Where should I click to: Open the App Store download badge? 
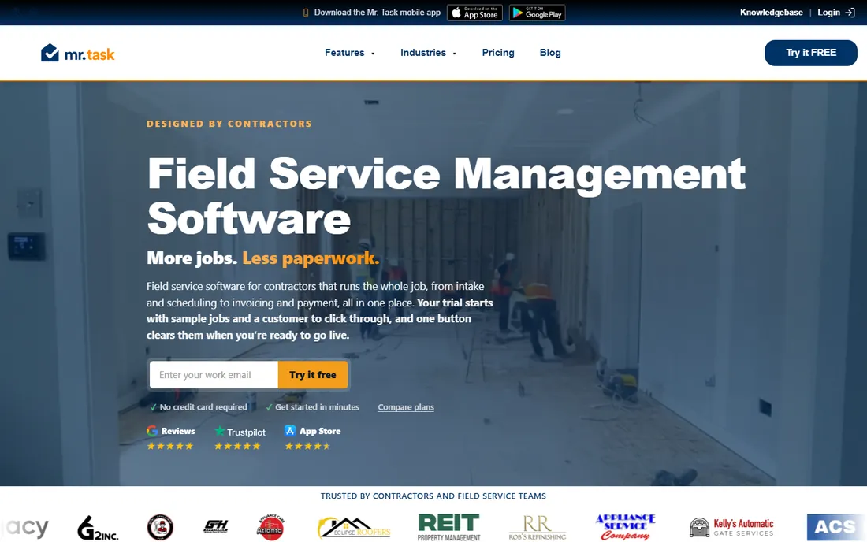[474, 13]
